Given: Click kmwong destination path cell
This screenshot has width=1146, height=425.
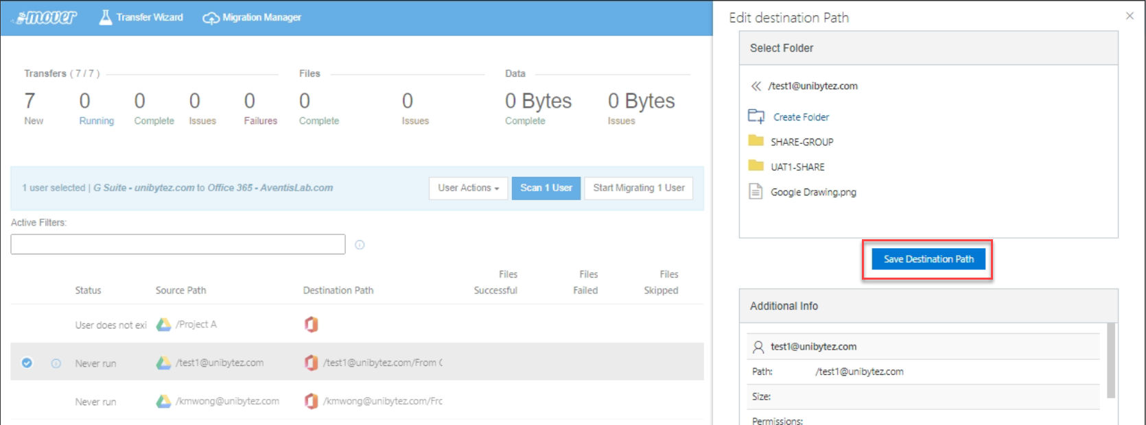Looking at the screenshot, I should [x=383, y=401].
